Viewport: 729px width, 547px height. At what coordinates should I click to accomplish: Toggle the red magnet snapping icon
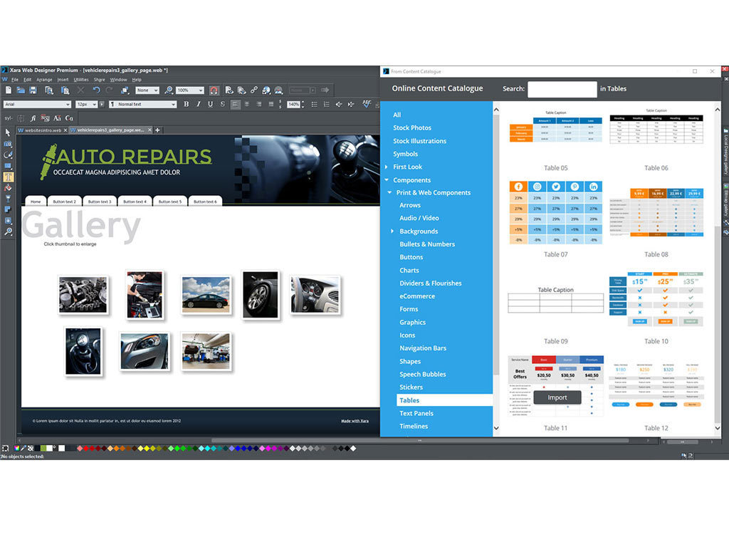214,90
